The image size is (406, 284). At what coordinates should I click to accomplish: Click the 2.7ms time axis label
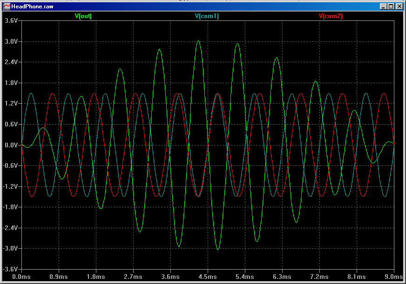point(133,277)
